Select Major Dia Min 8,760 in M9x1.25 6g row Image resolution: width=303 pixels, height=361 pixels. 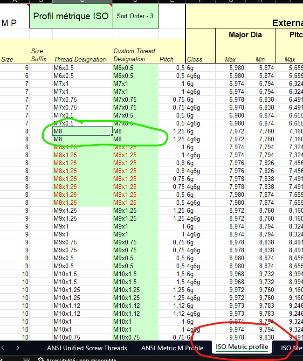(x=260, y=210)
